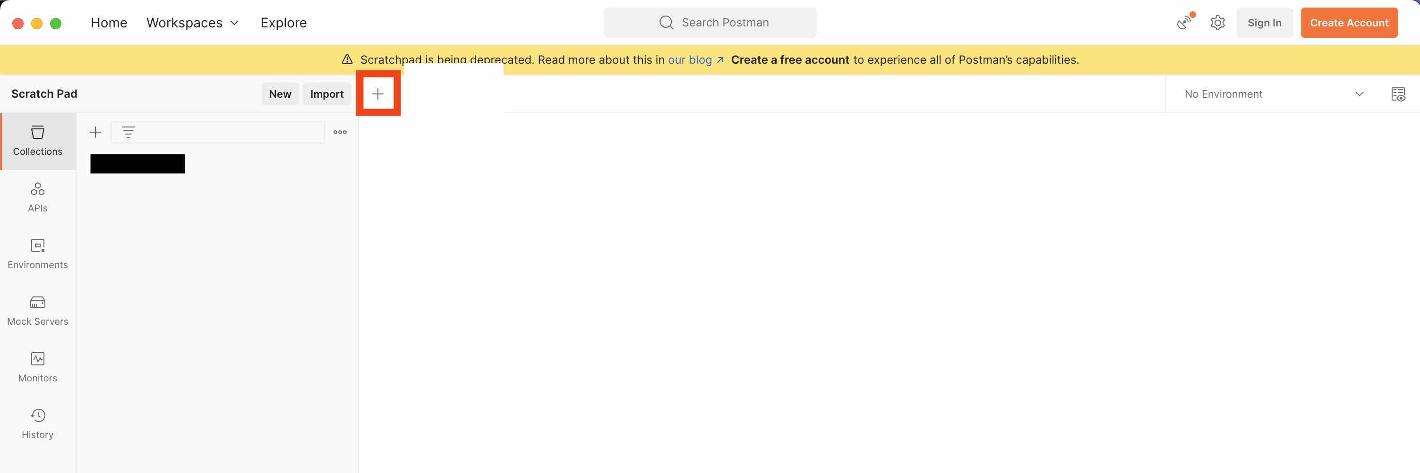Click the Import button
Viewport: 1420px width, 473px height.
(327, 94)
